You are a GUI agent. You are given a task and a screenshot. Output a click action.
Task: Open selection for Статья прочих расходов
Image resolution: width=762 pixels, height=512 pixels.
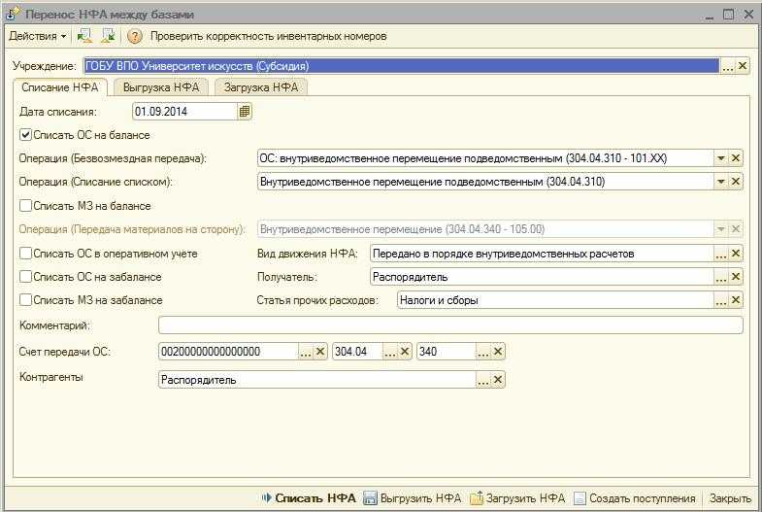(x=720, y=300)
